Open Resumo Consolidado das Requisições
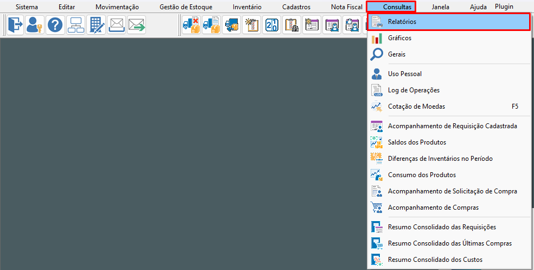The width and height of the screenshot is (534, 270). (x=448, y=227)
